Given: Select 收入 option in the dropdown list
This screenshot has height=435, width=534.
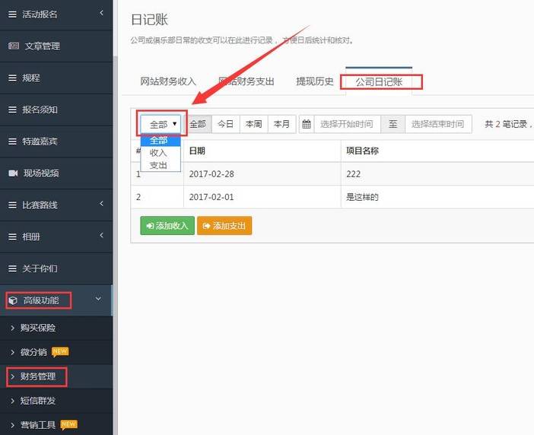Looking at the screenshot, I should (x=159, y=153).
